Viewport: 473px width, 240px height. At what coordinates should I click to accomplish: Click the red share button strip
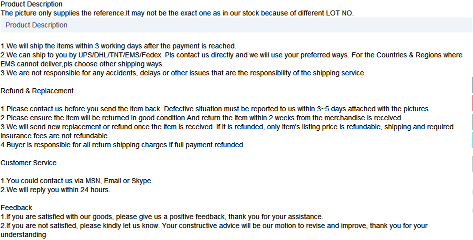pos(472,103)
